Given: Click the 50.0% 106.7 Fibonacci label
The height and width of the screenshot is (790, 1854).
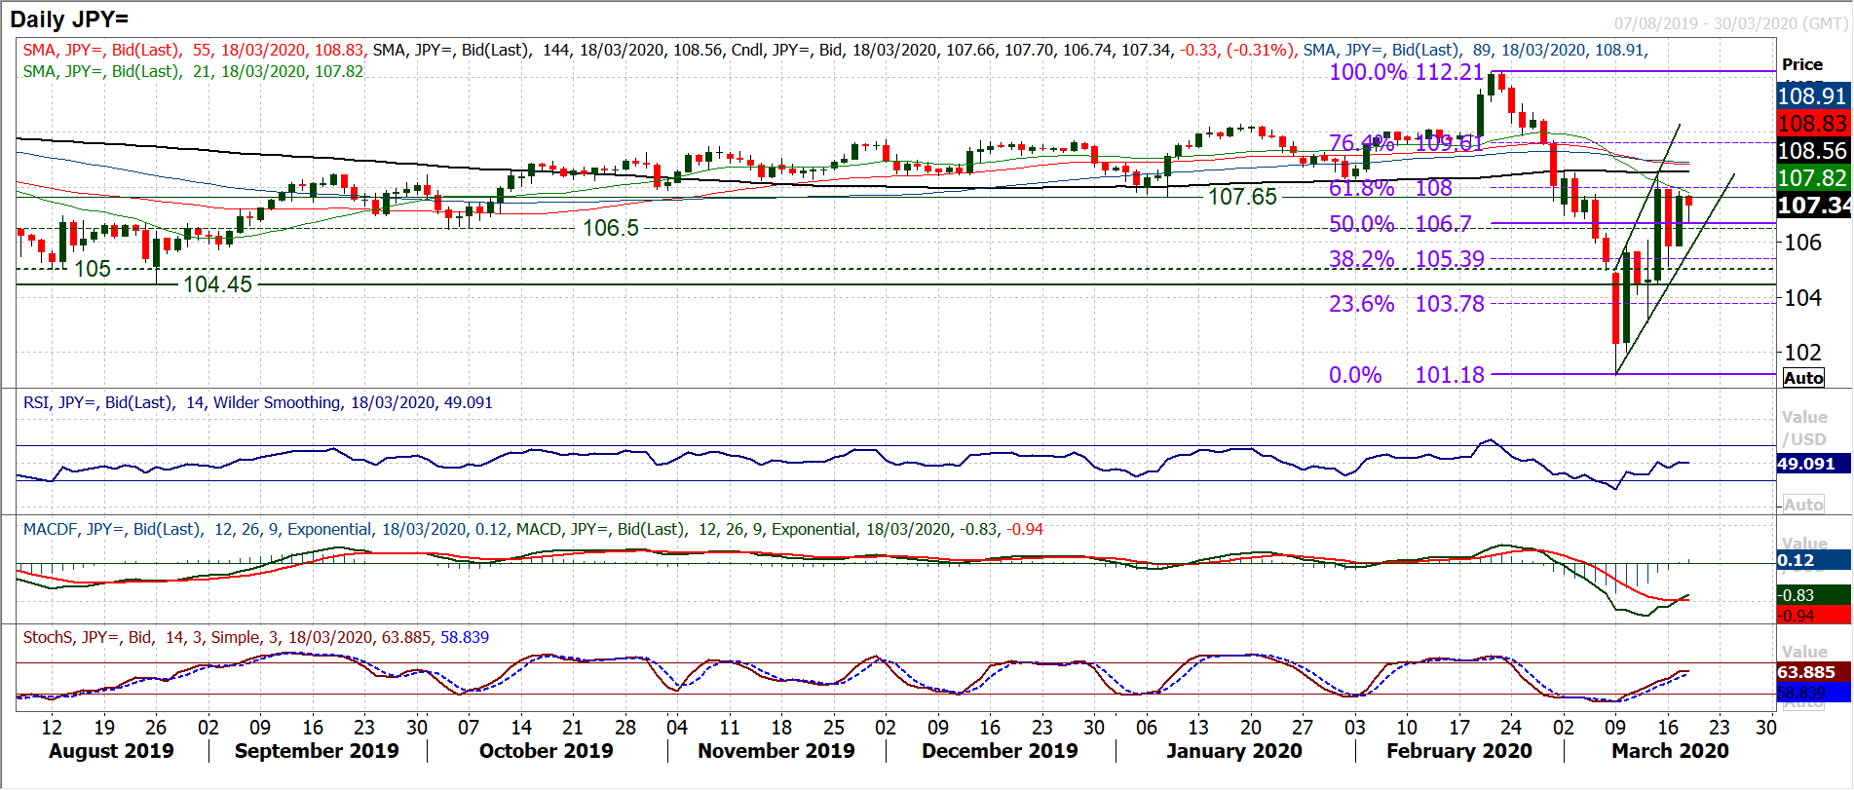Looking at the screenshot, I should pyautogui.click(x=1400, y=224).
